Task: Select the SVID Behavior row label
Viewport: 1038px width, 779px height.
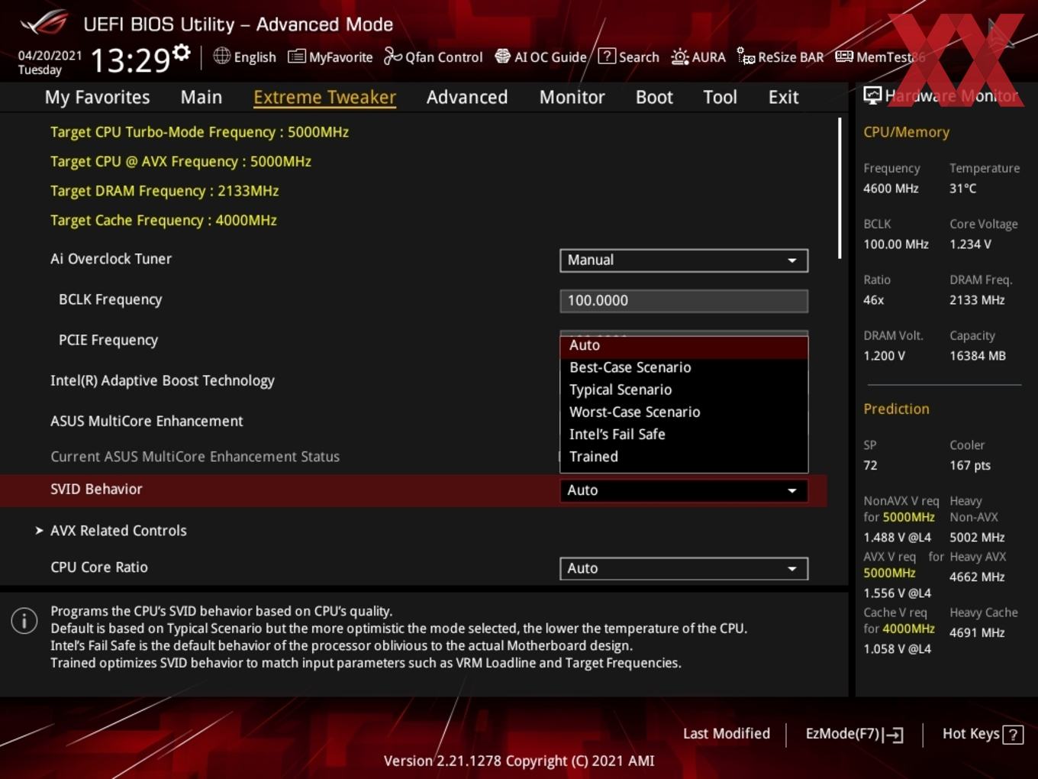Action: (x=96, y=489)
